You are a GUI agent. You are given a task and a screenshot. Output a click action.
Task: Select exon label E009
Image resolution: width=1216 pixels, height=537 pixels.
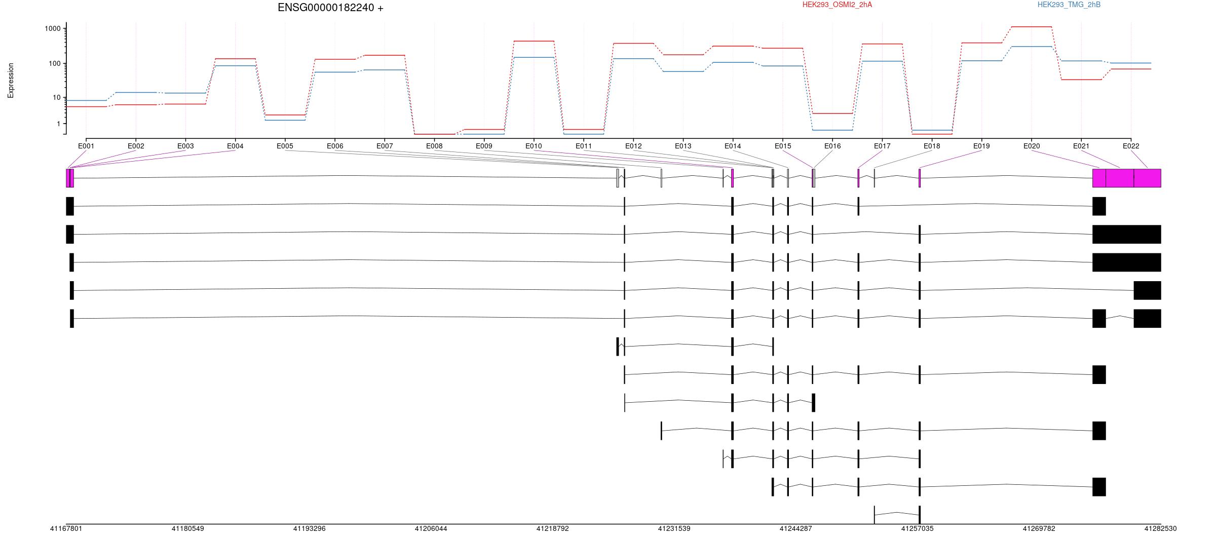pyautogui.click(x=484, y=146)
